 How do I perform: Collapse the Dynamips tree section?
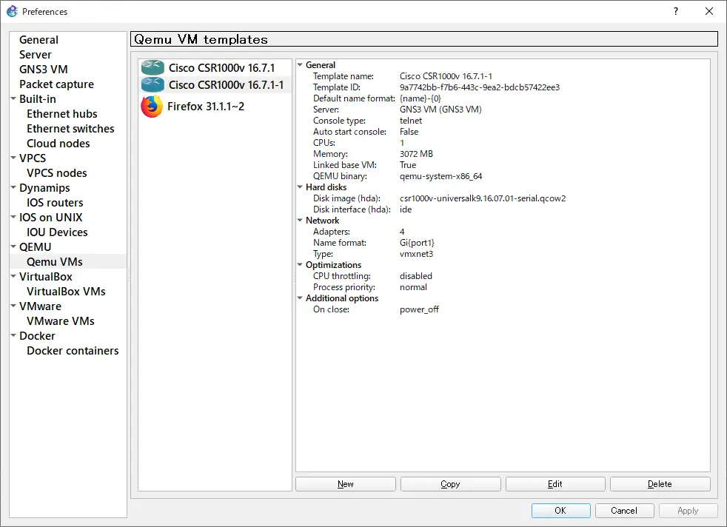point(13,188)
